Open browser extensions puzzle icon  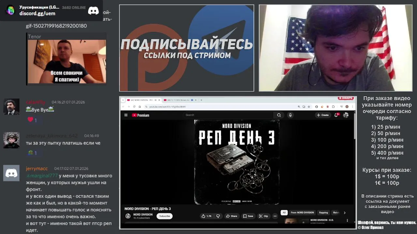pos(333,107)
